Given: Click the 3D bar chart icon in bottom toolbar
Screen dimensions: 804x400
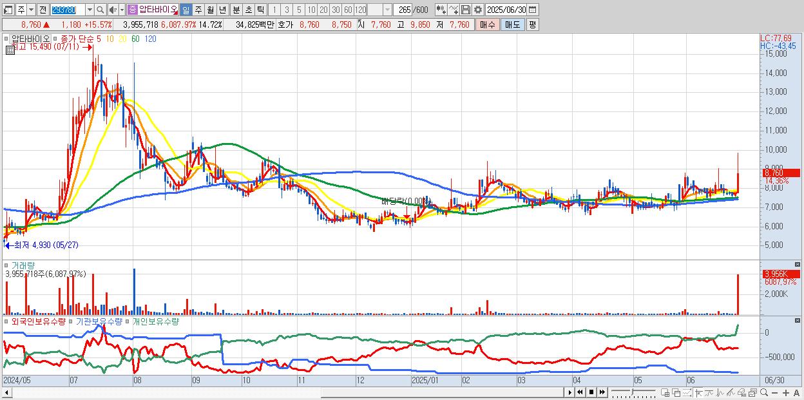Looking at the screenshot, I should (x=742, y=392).
